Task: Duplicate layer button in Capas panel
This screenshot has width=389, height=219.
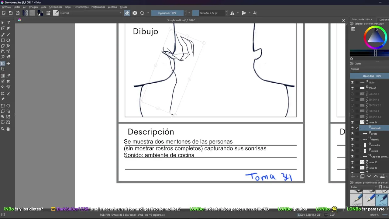Action: pyautogui.click(x=362, y=176)
